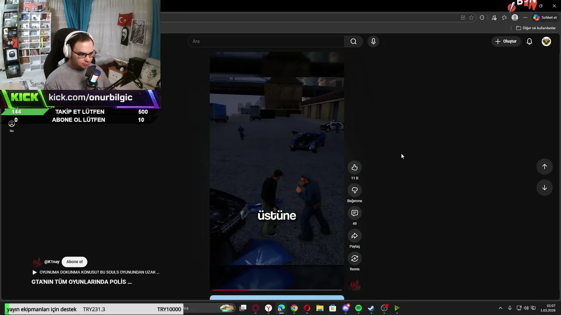Image resolution: width=561 pixels, height=315 pixels.
Task: Open the browser split screen icon
Action: pos(463,17)
